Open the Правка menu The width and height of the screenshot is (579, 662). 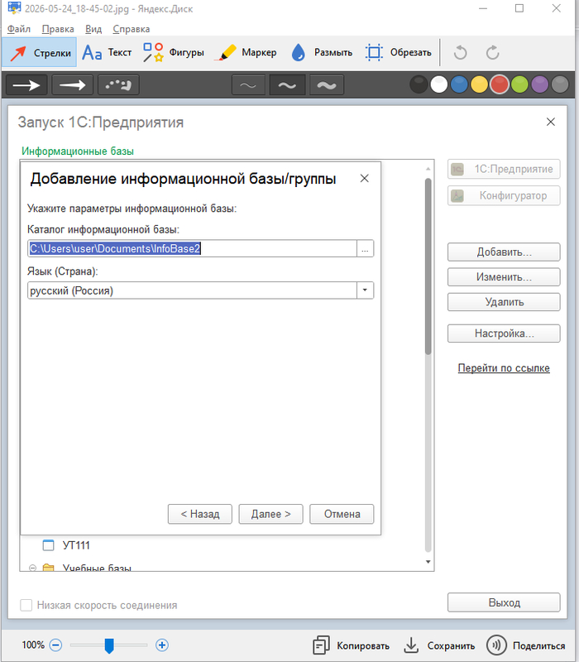(58, 29)
